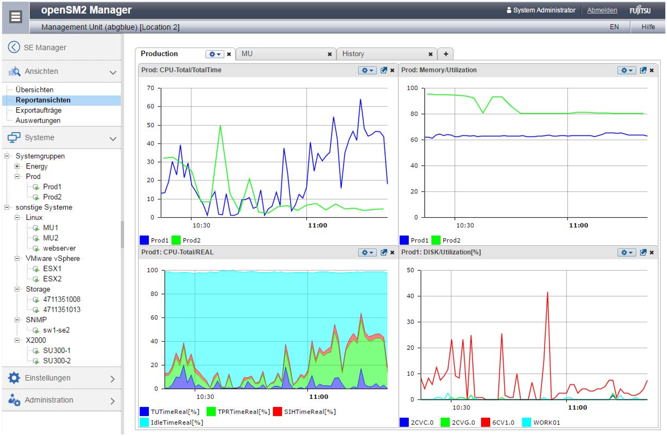This screenshot has height=436, width=667.
Task: Click the Abmelden logout link
Action: 602,10
